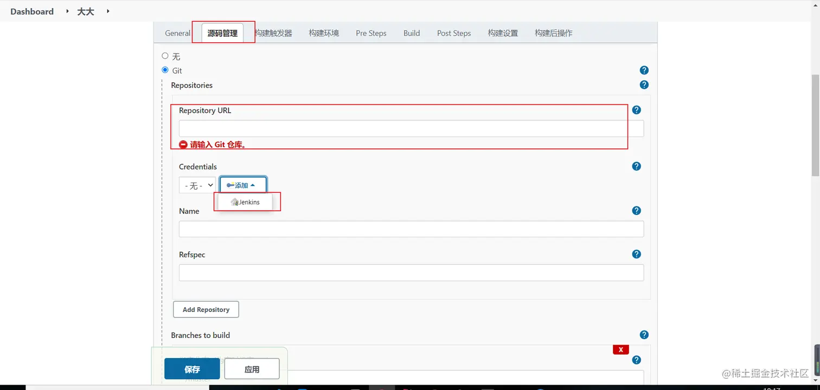Focus the Name input field
Viewport: 820px width, 390px height.
(x=411, y=229)
